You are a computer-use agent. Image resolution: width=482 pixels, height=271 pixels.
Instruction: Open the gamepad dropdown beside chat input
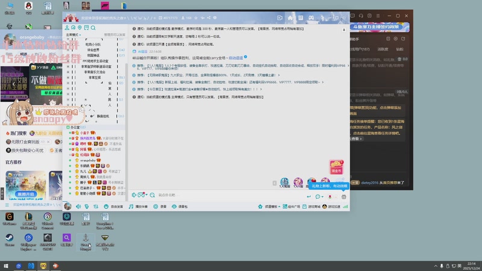point(143,195)
